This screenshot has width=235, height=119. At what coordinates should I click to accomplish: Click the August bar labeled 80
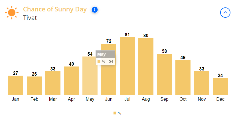click(146, 66)
